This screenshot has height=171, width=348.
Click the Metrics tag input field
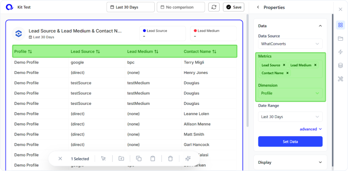click(290, 69)
